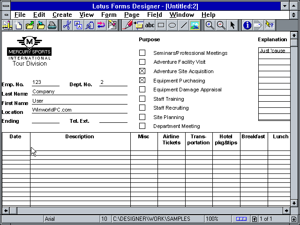Click the horizontal scrollbar right arrow

pyautogui.click(x=286, y=210)
